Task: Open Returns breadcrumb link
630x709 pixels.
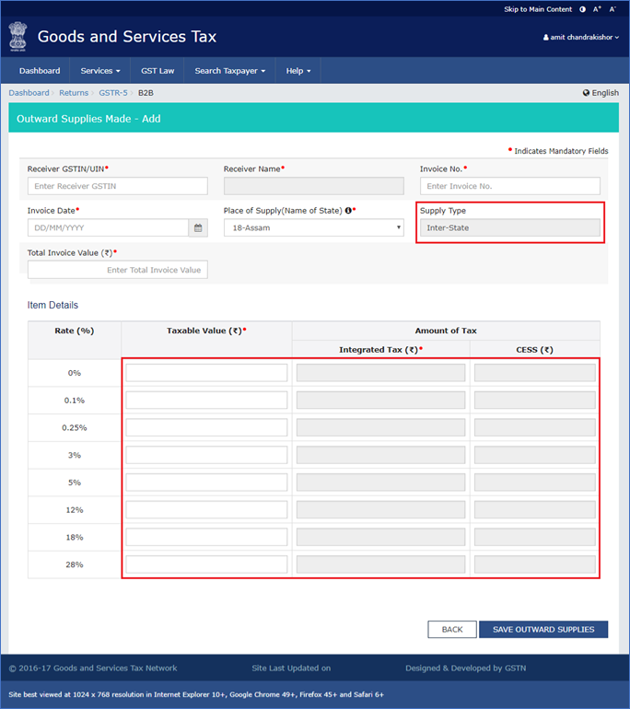Action: [x=74, y=93]
